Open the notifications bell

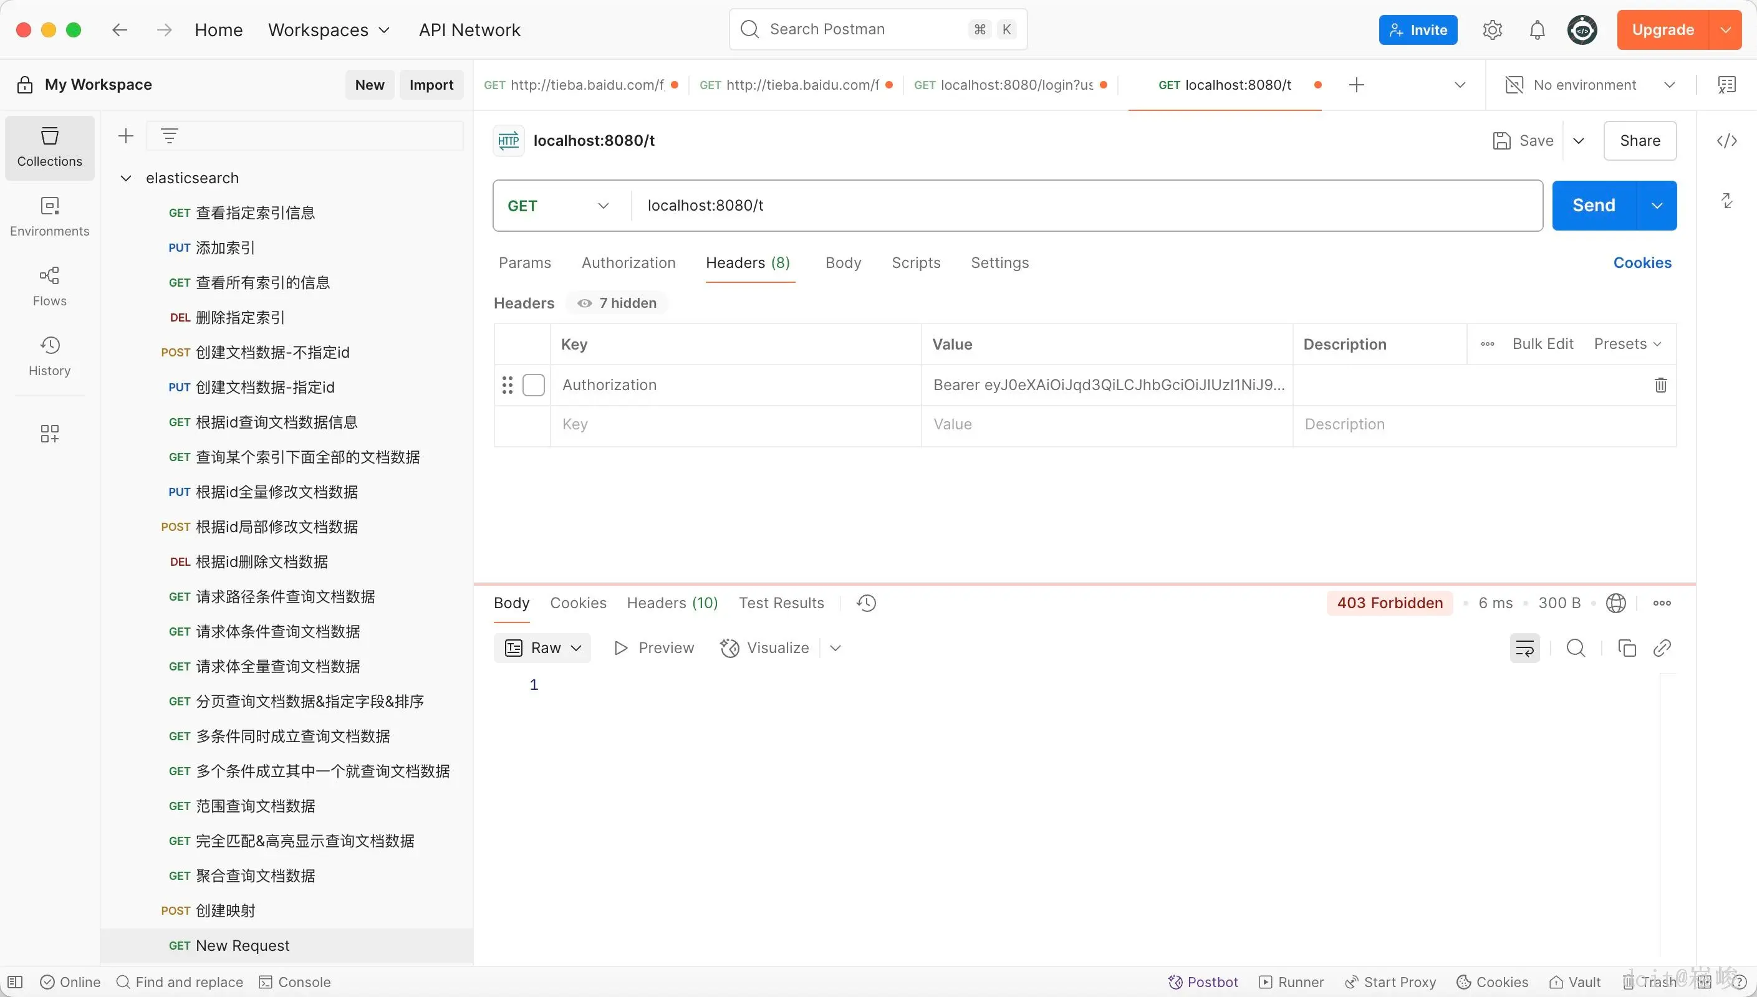1537,30
